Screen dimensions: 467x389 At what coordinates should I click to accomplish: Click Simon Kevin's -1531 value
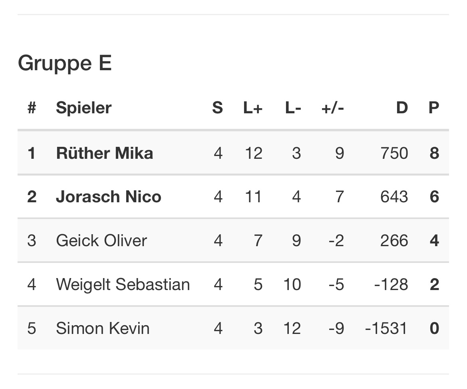(x=386, y=328)
